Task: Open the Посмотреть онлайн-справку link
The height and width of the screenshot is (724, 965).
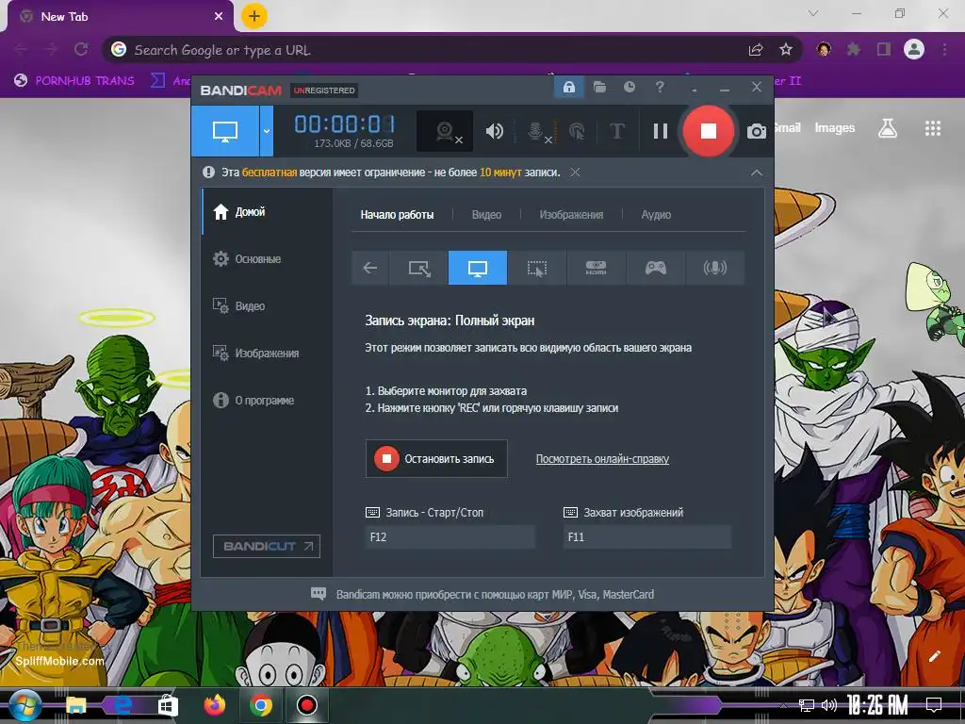Action: [602, 459]
